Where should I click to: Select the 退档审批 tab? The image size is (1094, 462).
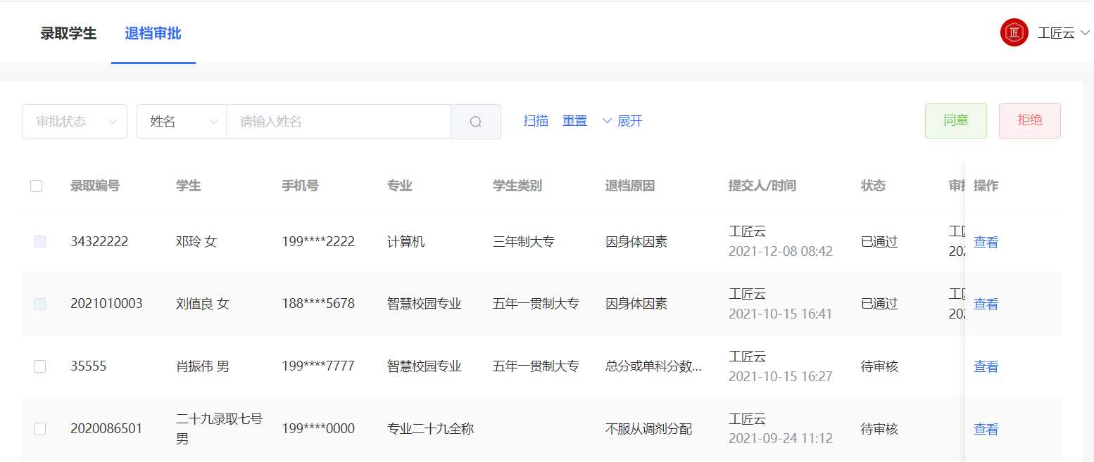tap(153, 32)
